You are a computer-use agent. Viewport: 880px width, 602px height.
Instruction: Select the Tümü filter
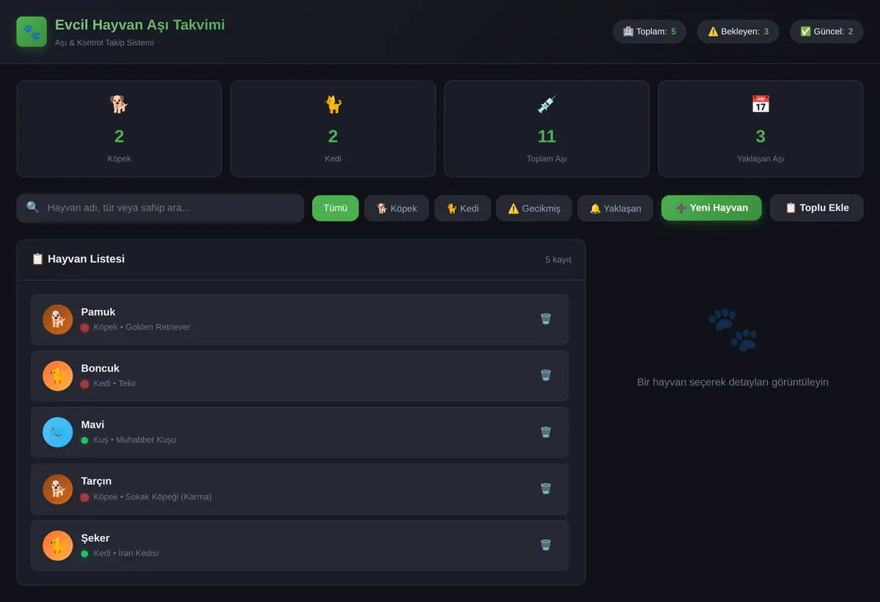(335, 208)
